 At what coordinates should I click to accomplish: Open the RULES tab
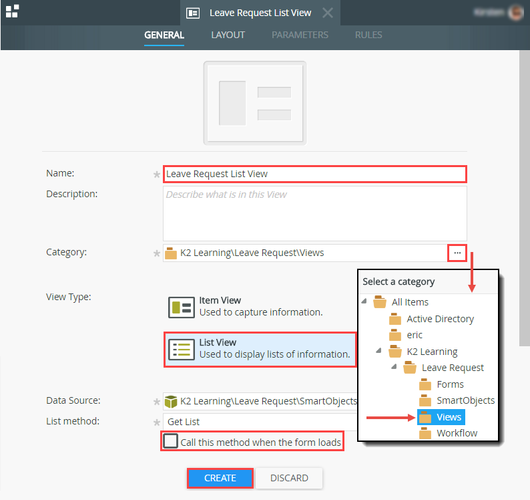coord(368,35)
